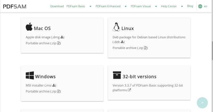Expand the PDFsam Visual dropdown arrow
Viewport: 213px width, 112px height.
tap(156, 6)
